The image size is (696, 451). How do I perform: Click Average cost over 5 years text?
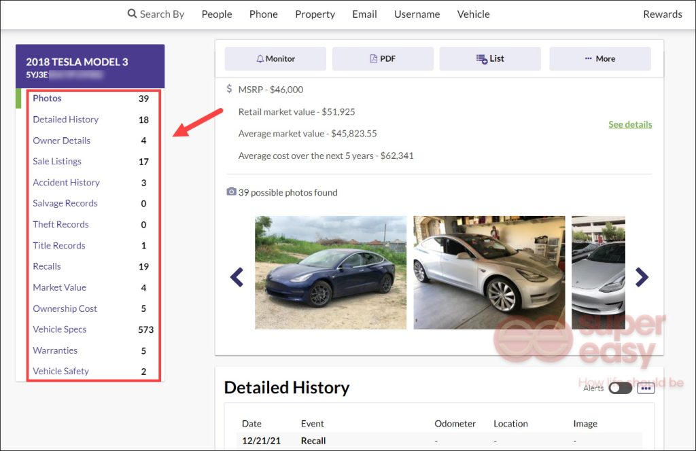coord(326,156)
